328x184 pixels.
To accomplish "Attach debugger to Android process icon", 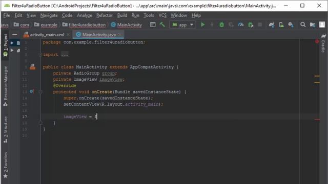I will 251,25.
